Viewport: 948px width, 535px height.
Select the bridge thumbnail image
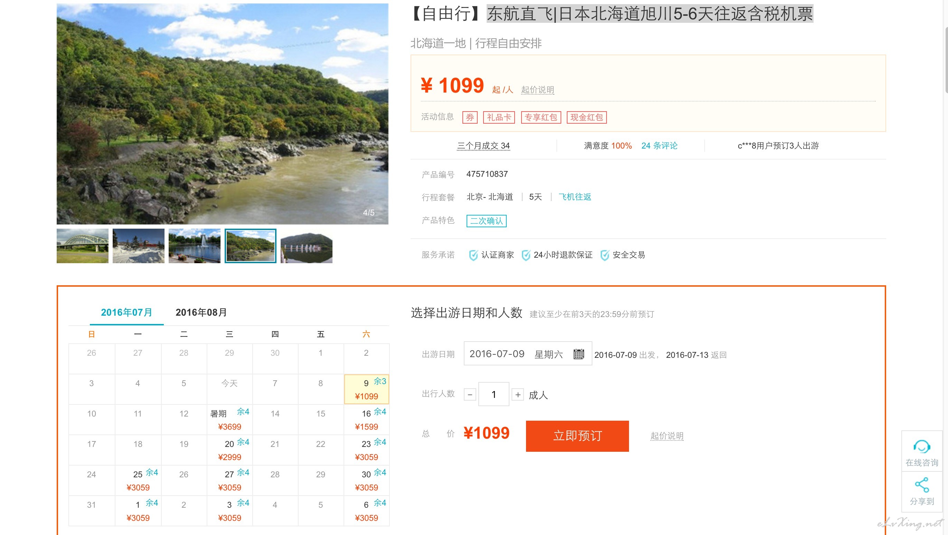pyautogui.click(x=83, y=246)
